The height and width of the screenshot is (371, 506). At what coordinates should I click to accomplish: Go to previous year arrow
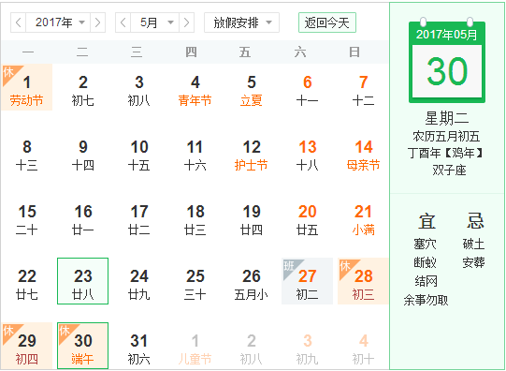(x=19, y=22)
